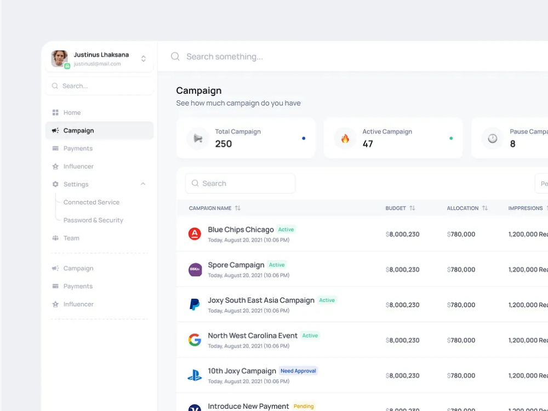The image size is (548, 411).
Task: Click Spore Campaign allocation $780,000
Action: [x=461, y=270]
